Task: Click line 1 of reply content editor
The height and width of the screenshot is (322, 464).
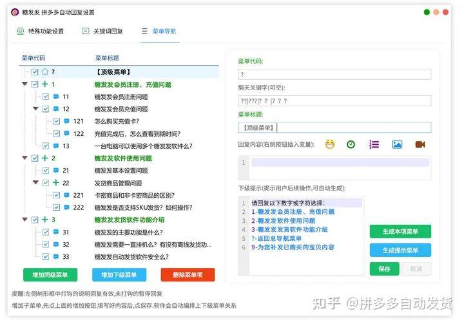Action: pos(340,162)
